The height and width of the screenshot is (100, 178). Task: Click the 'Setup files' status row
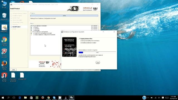[x=64, y=30]
